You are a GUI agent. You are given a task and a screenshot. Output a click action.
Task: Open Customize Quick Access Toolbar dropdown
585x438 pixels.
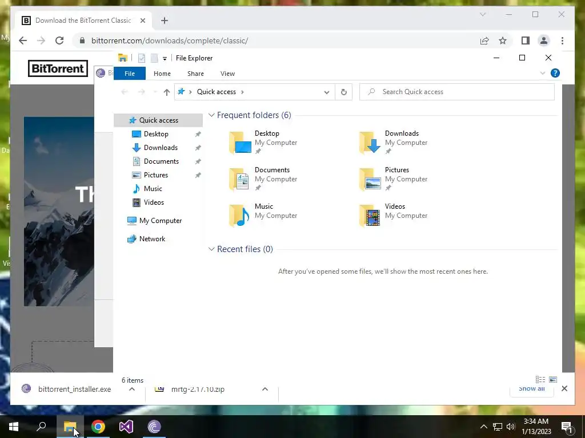point(165,59)
